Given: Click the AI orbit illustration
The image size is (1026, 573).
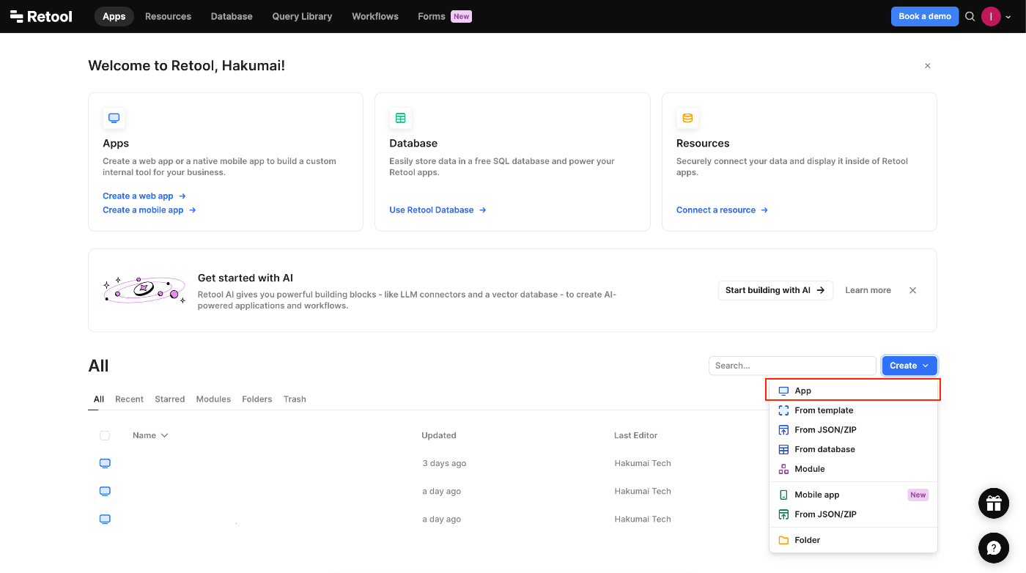Looking at the screenshot, I should [144, 289].
